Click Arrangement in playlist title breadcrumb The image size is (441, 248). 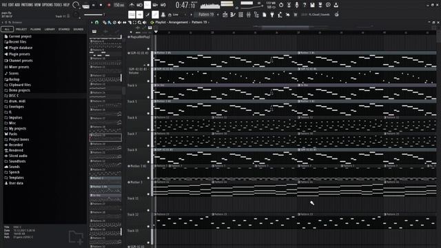178,22
